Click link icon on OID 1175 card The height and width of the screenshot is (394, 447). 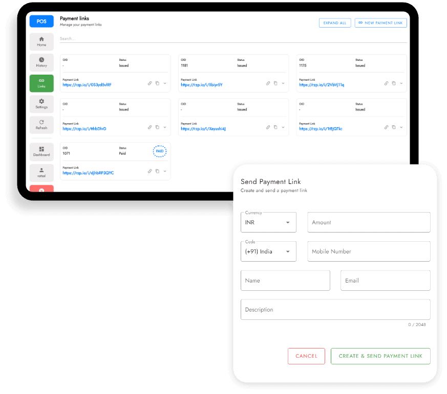(386, 83)
